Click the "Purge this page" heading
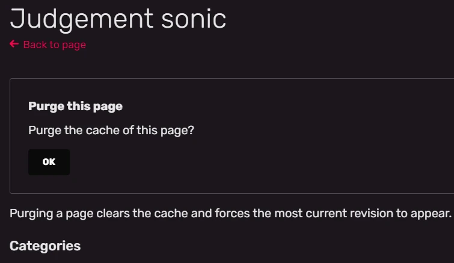Viewport: 454px width, 263px height. (x=75, y=107)
